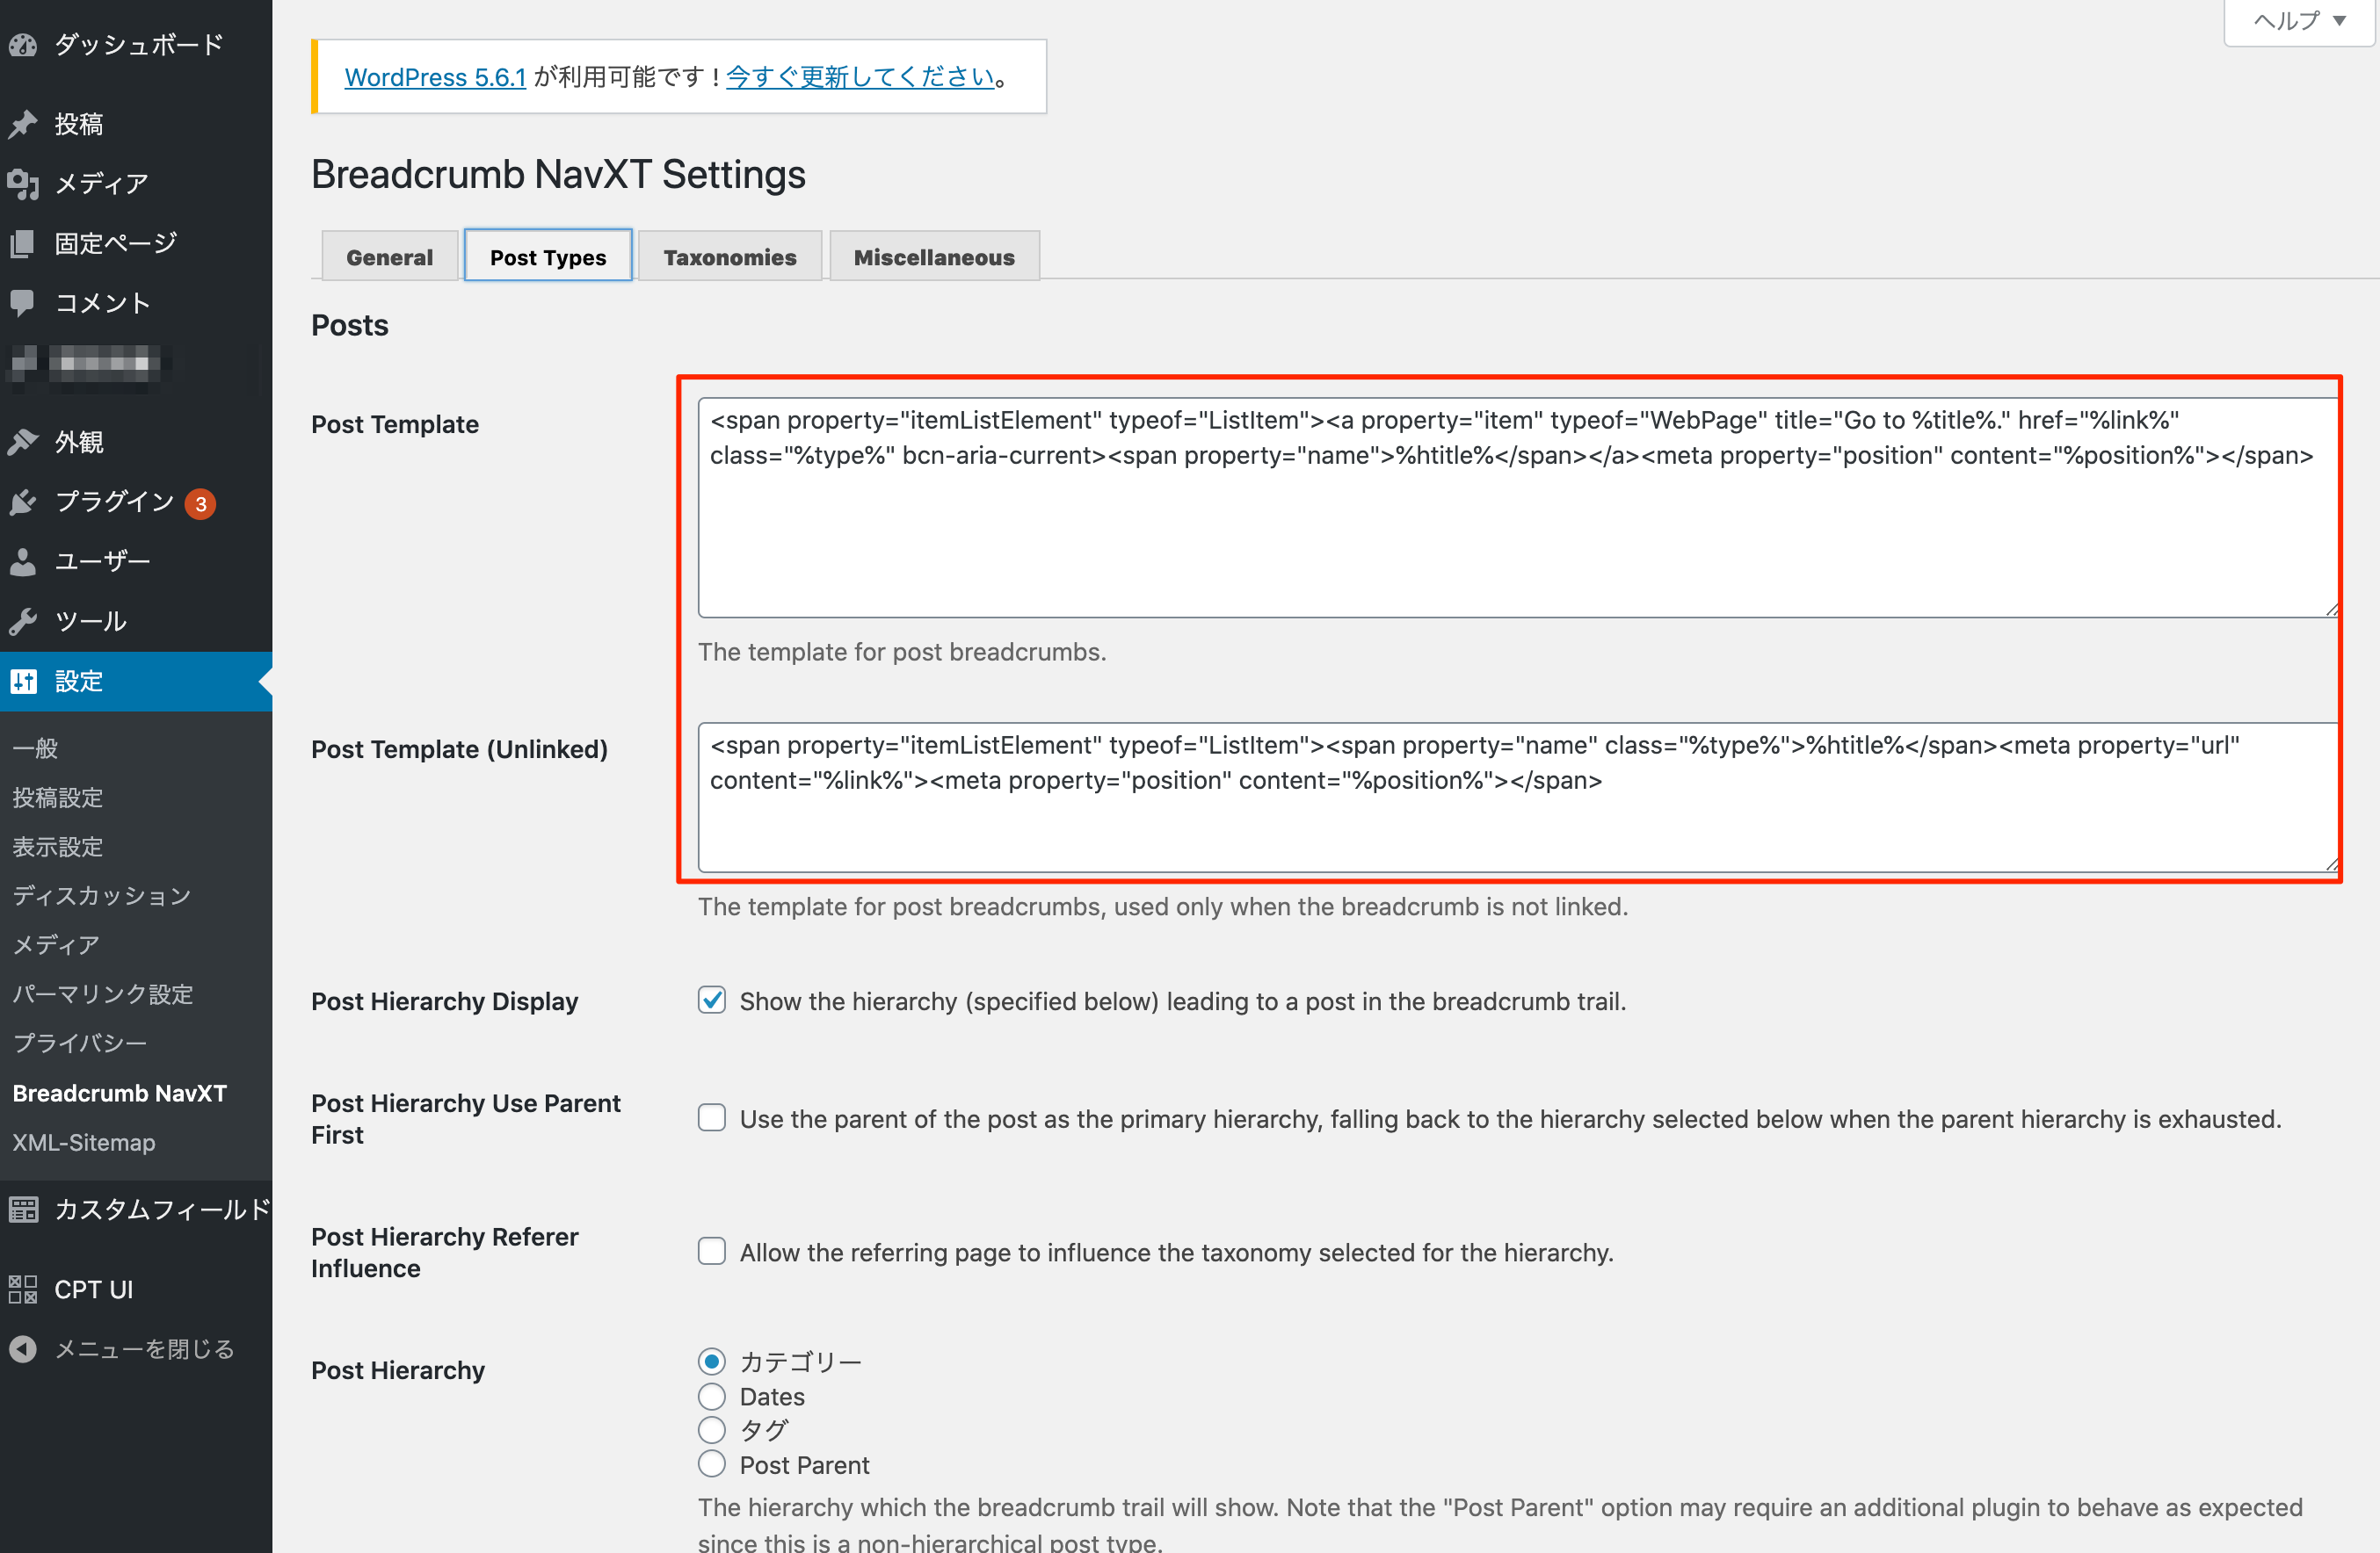
Task: Click the Dashboard gauge icon
Action: (x=23, y=45)
